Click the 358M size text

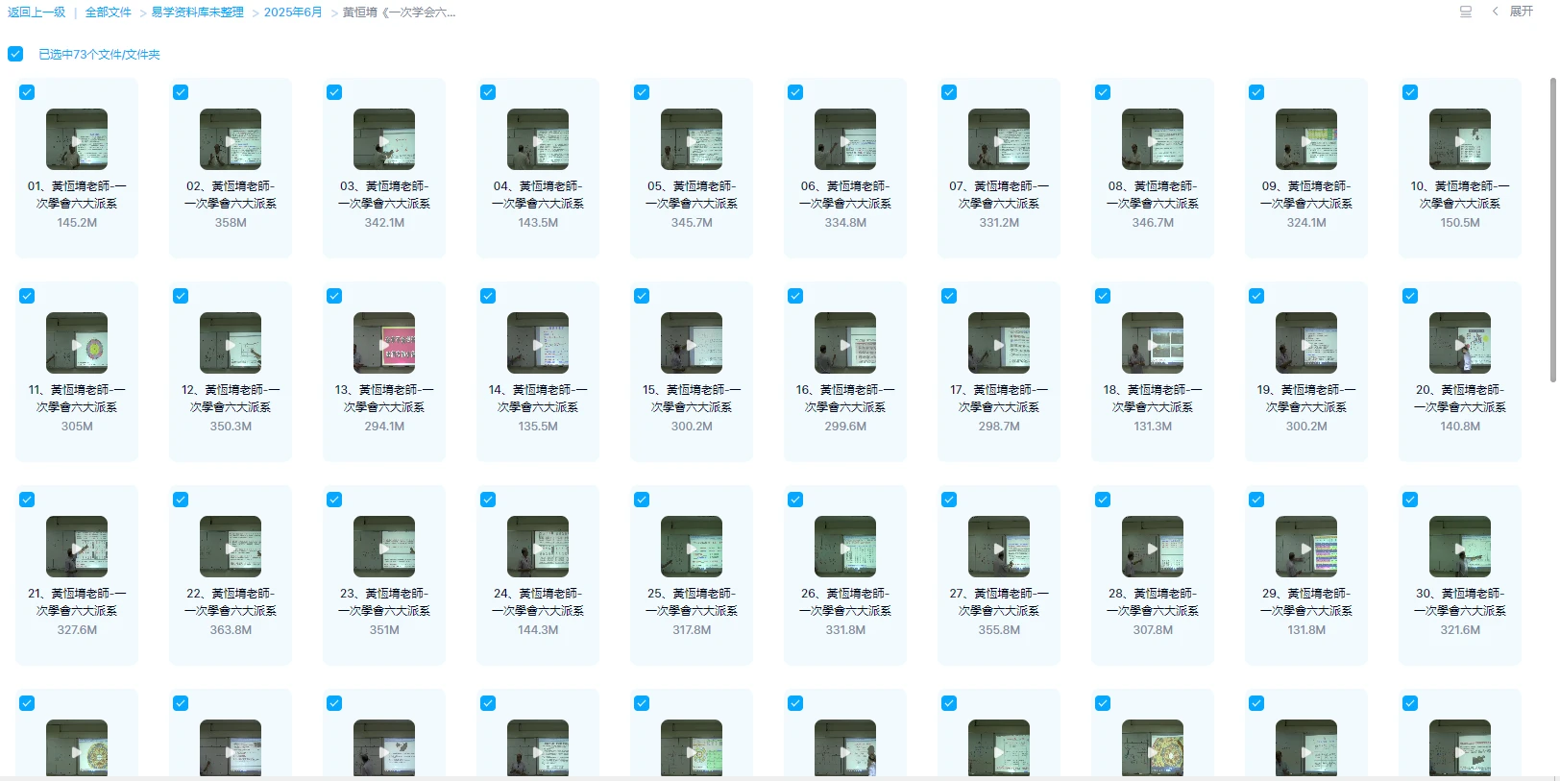(231, 223)
